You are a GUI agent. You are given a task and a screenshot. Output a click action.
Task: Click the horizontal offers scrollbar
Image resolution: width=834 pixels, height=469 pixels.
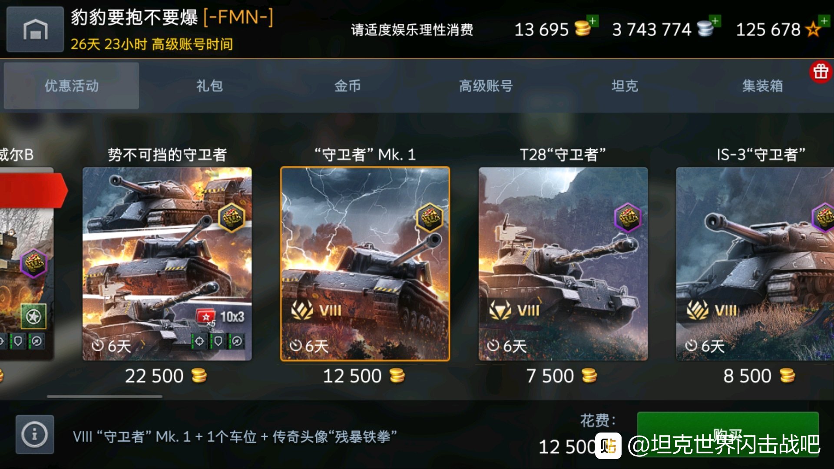(x=105, y=396)
